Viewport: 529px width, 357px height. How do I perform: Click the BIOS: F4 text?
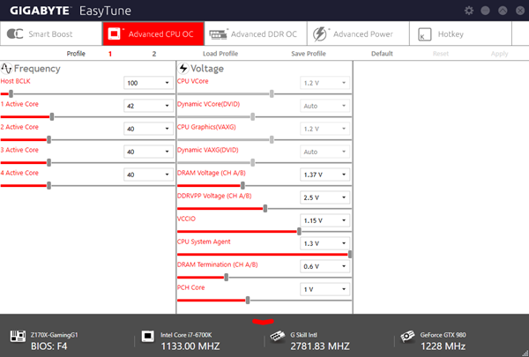point(48,346)
